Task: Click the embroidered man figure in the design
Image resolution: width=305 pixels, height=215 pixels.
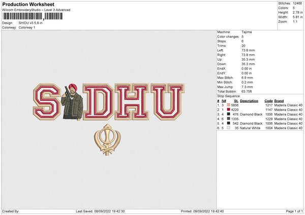Action: [72, 102]
